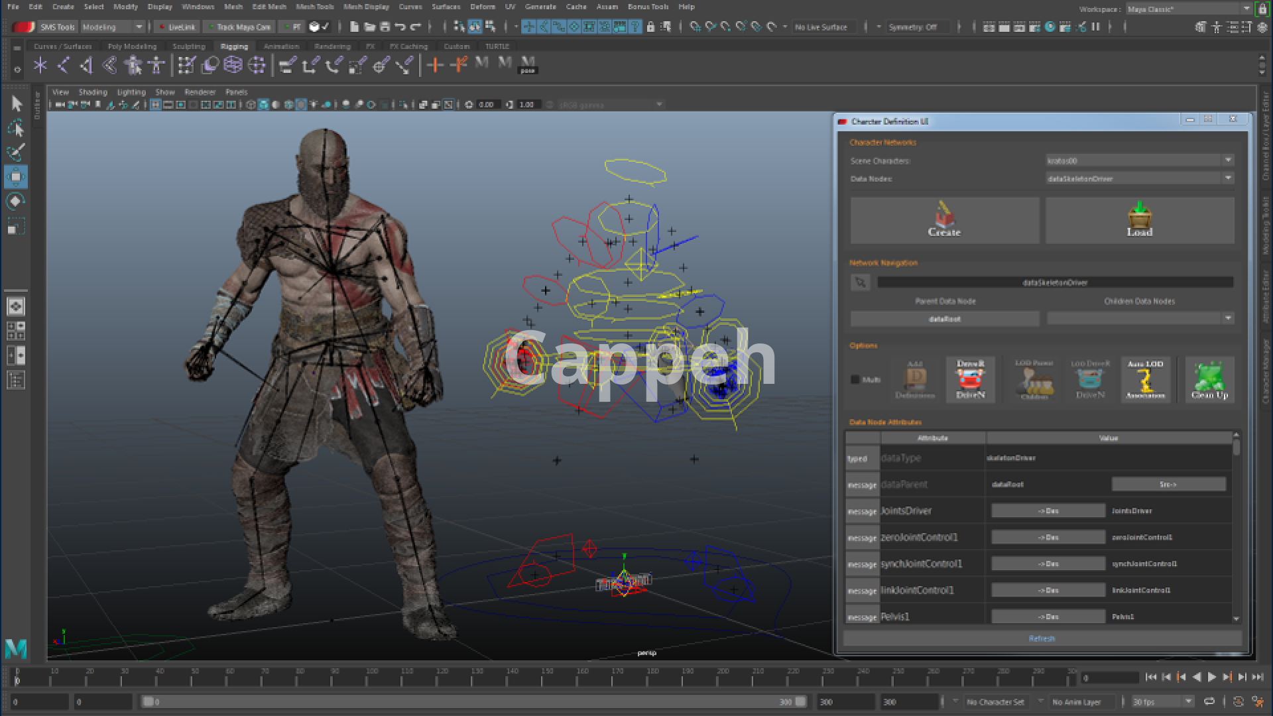The image size is (1273, 716).
Task: Switch to the Animation shelf tab
Action: pos(281,46)
